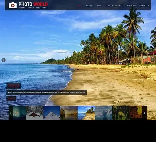The height and width of the screenshot is (142, 156).
Task: Select the tropical beach thumbnail
Action: point(86,113)
